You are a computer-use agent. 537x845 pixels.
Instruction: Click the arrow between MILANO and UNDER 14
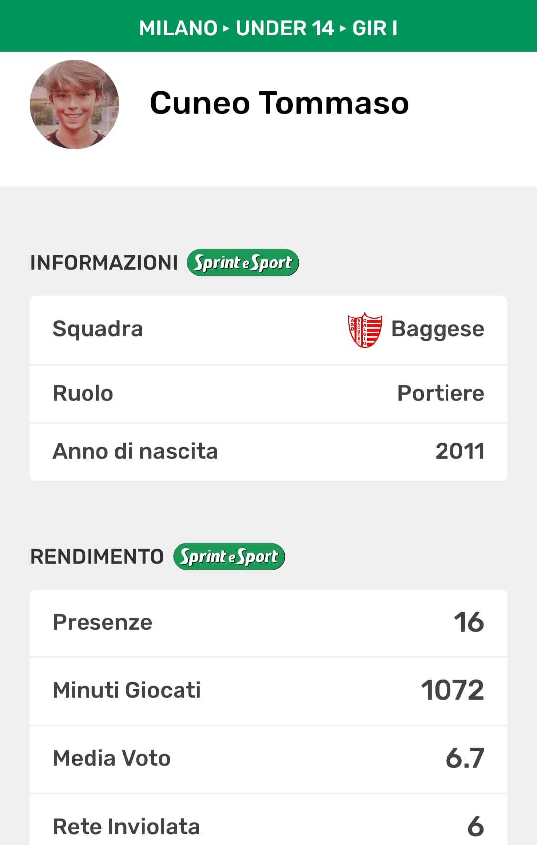[x=226, y=28]
